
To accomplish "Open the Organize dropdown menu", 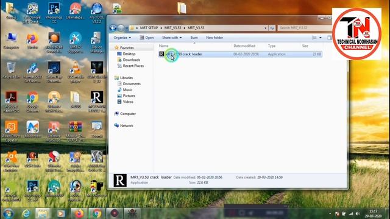I will click(122, 38).
